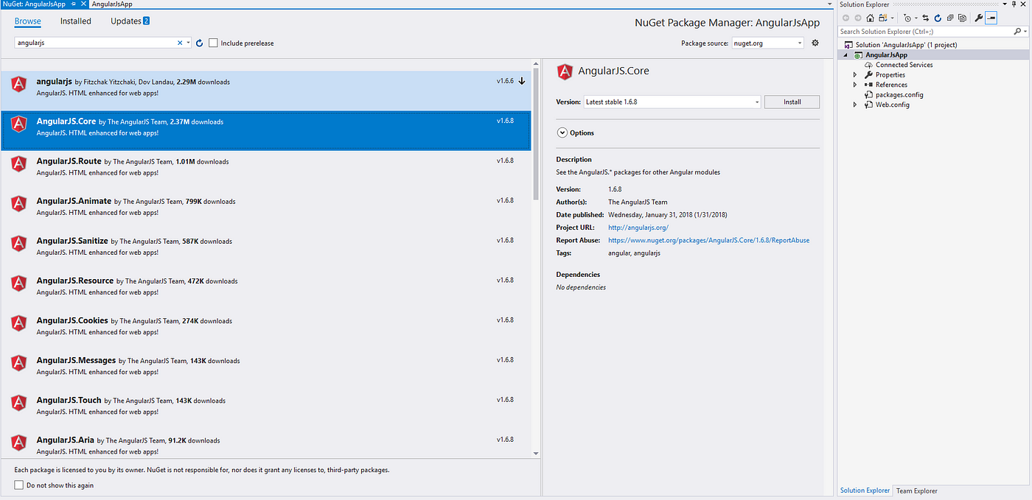Switch to the Team Explorer tab
This screenshot has height=500, width=1032.
pyautogui.click(x=916, y=490)
